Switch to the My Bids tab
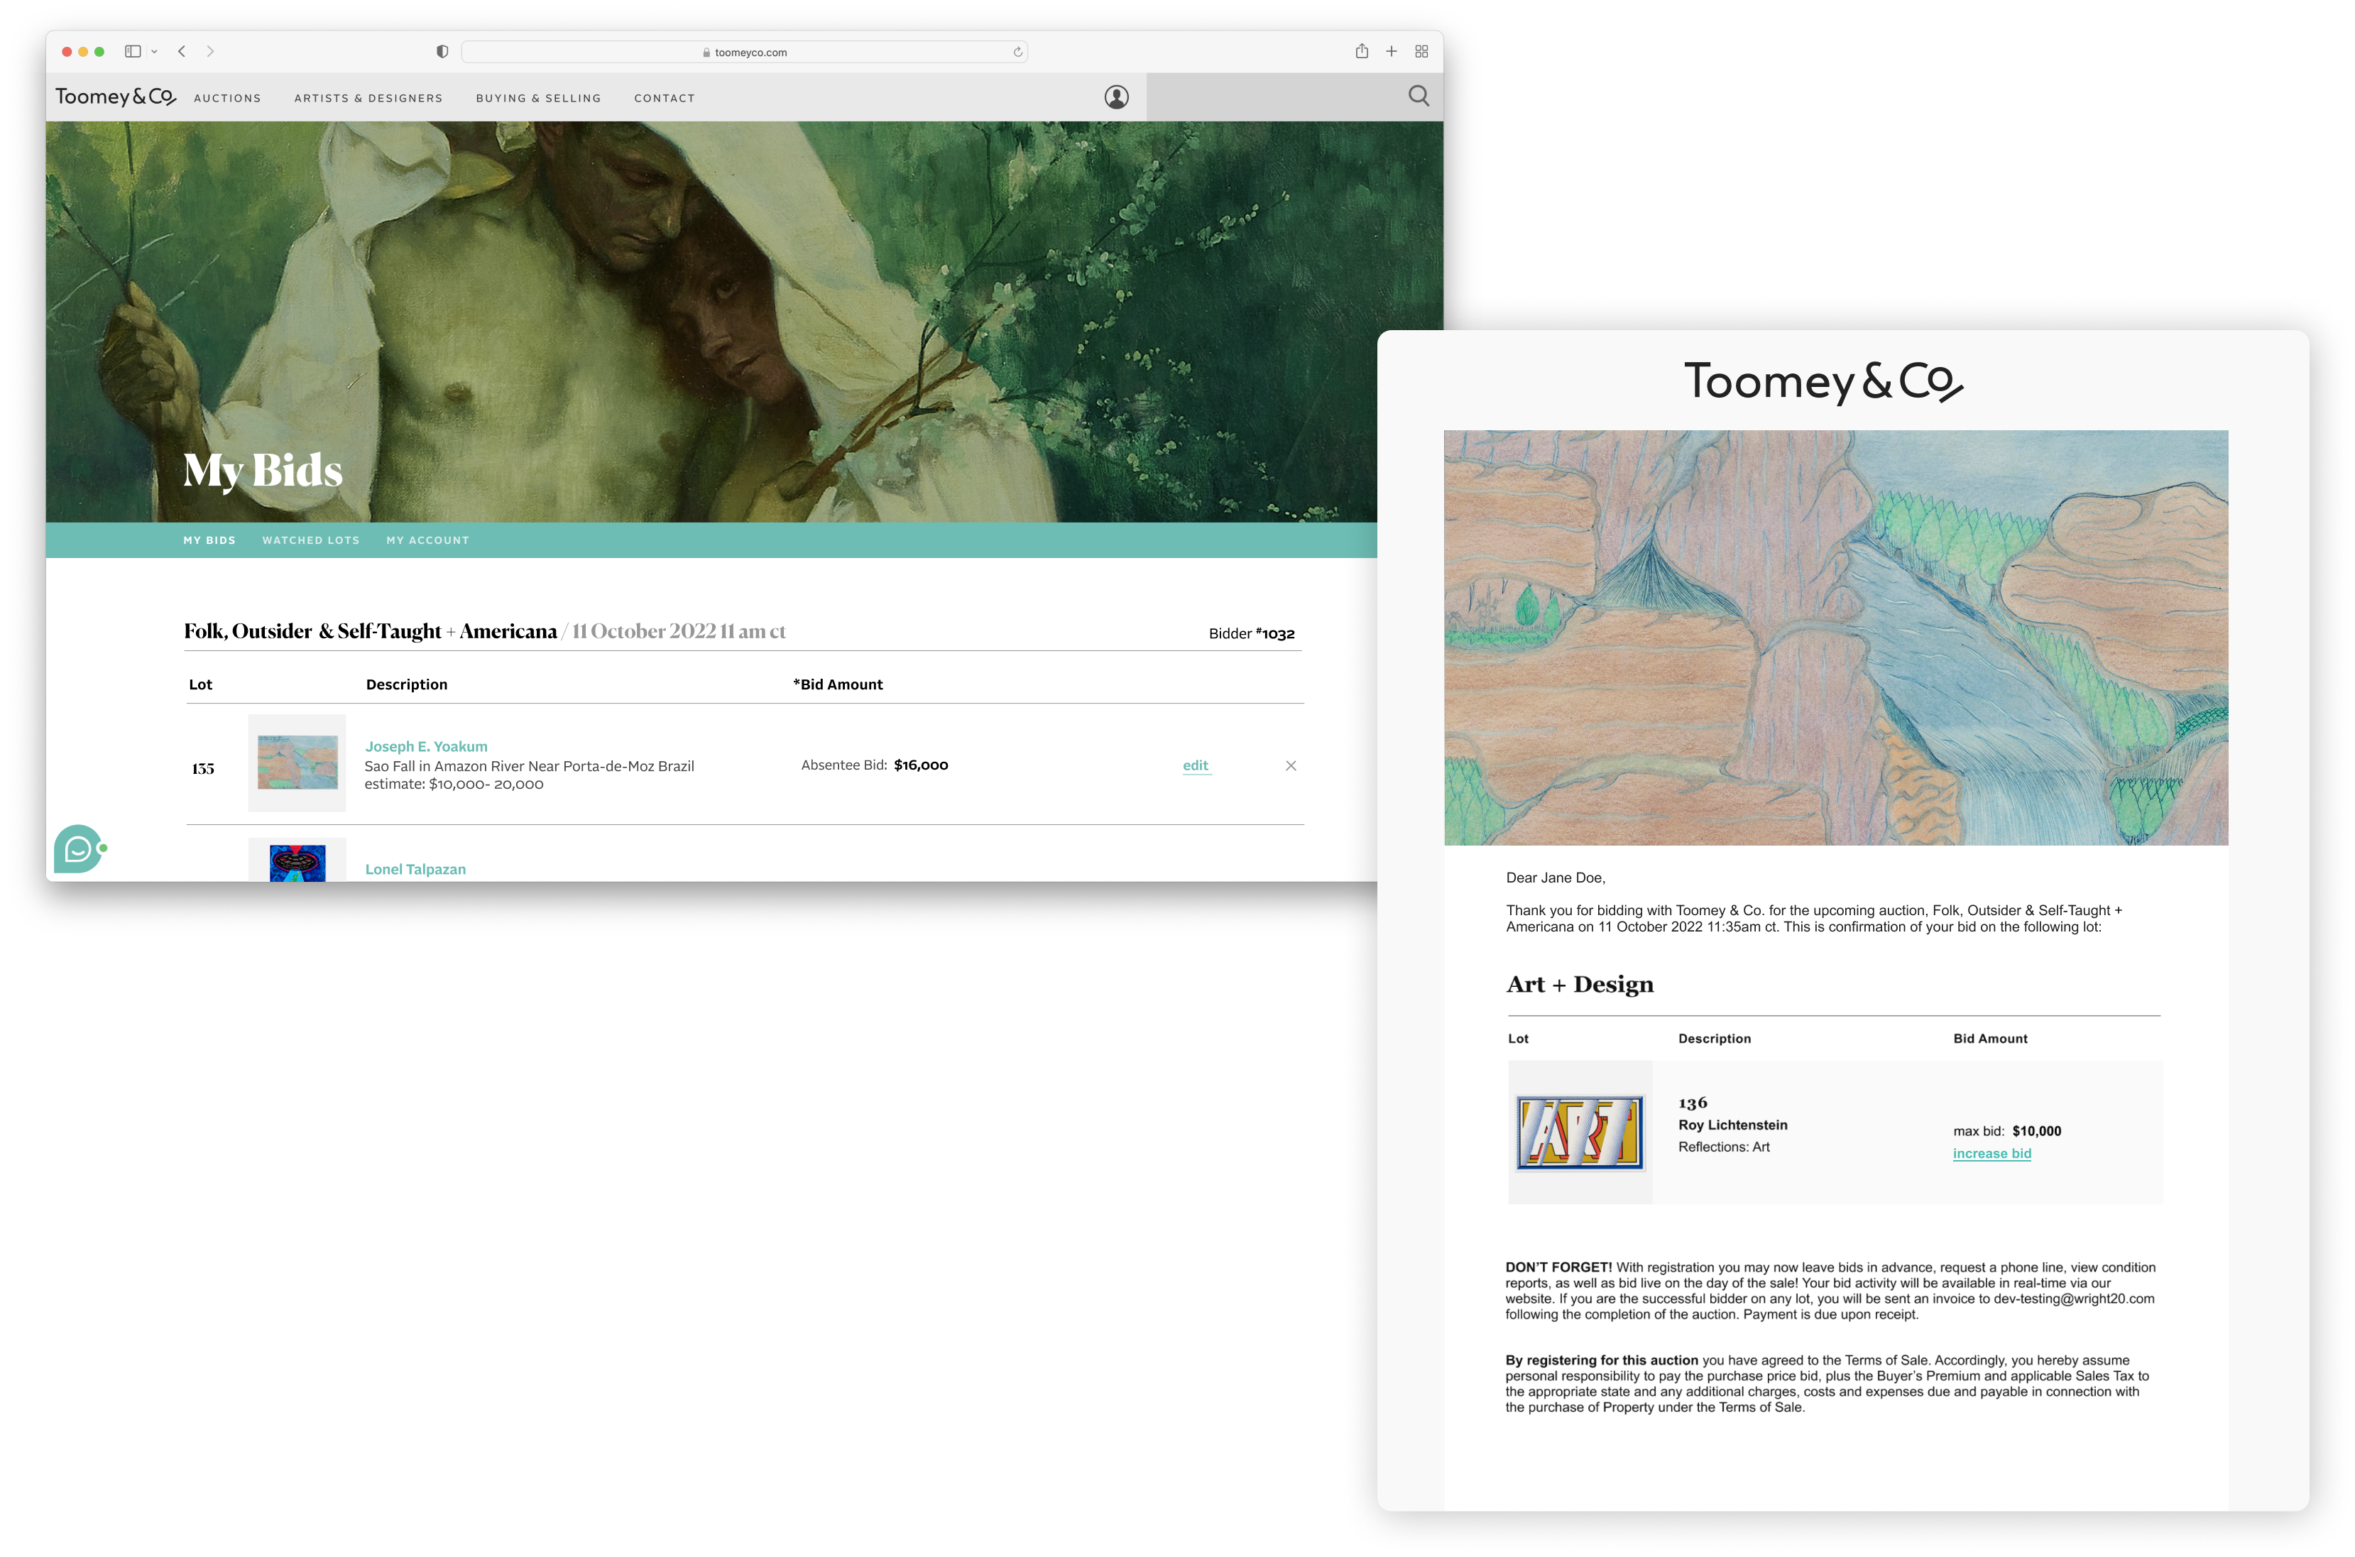Screen dimensions: 2355x1557 (x=209, y=540)
